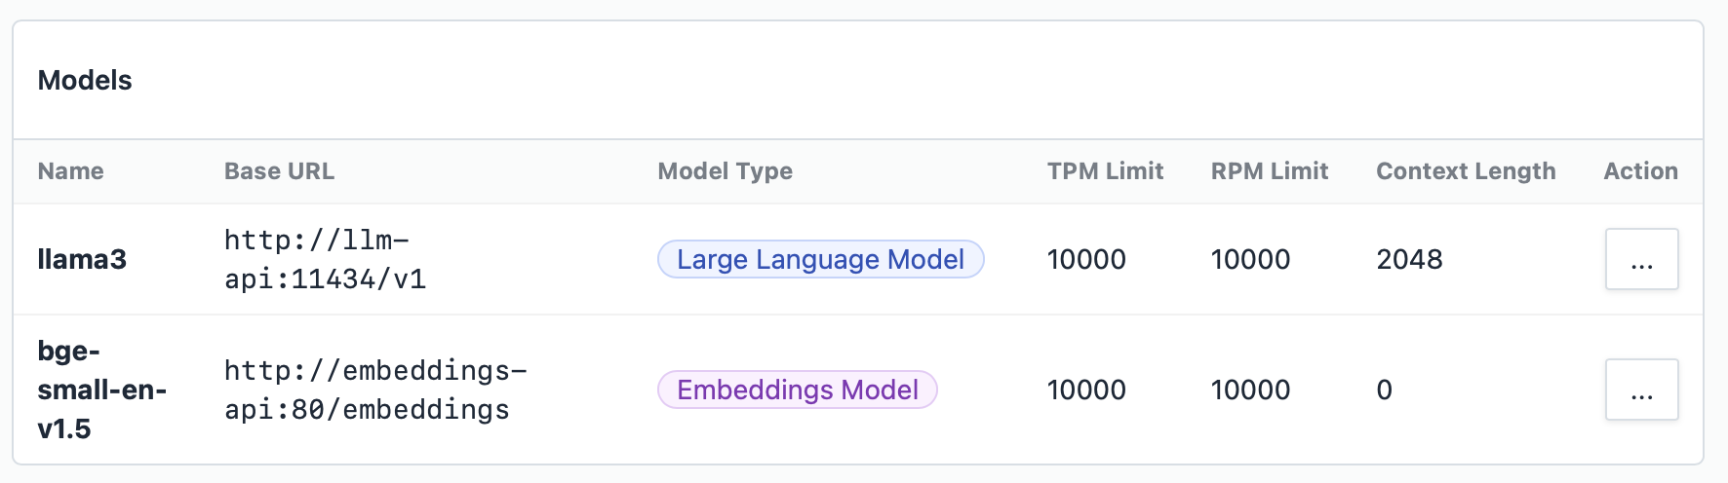This screenshot has height=483, width=1728.
Task: Click the Action column header
Action: tap(1640, 171)
